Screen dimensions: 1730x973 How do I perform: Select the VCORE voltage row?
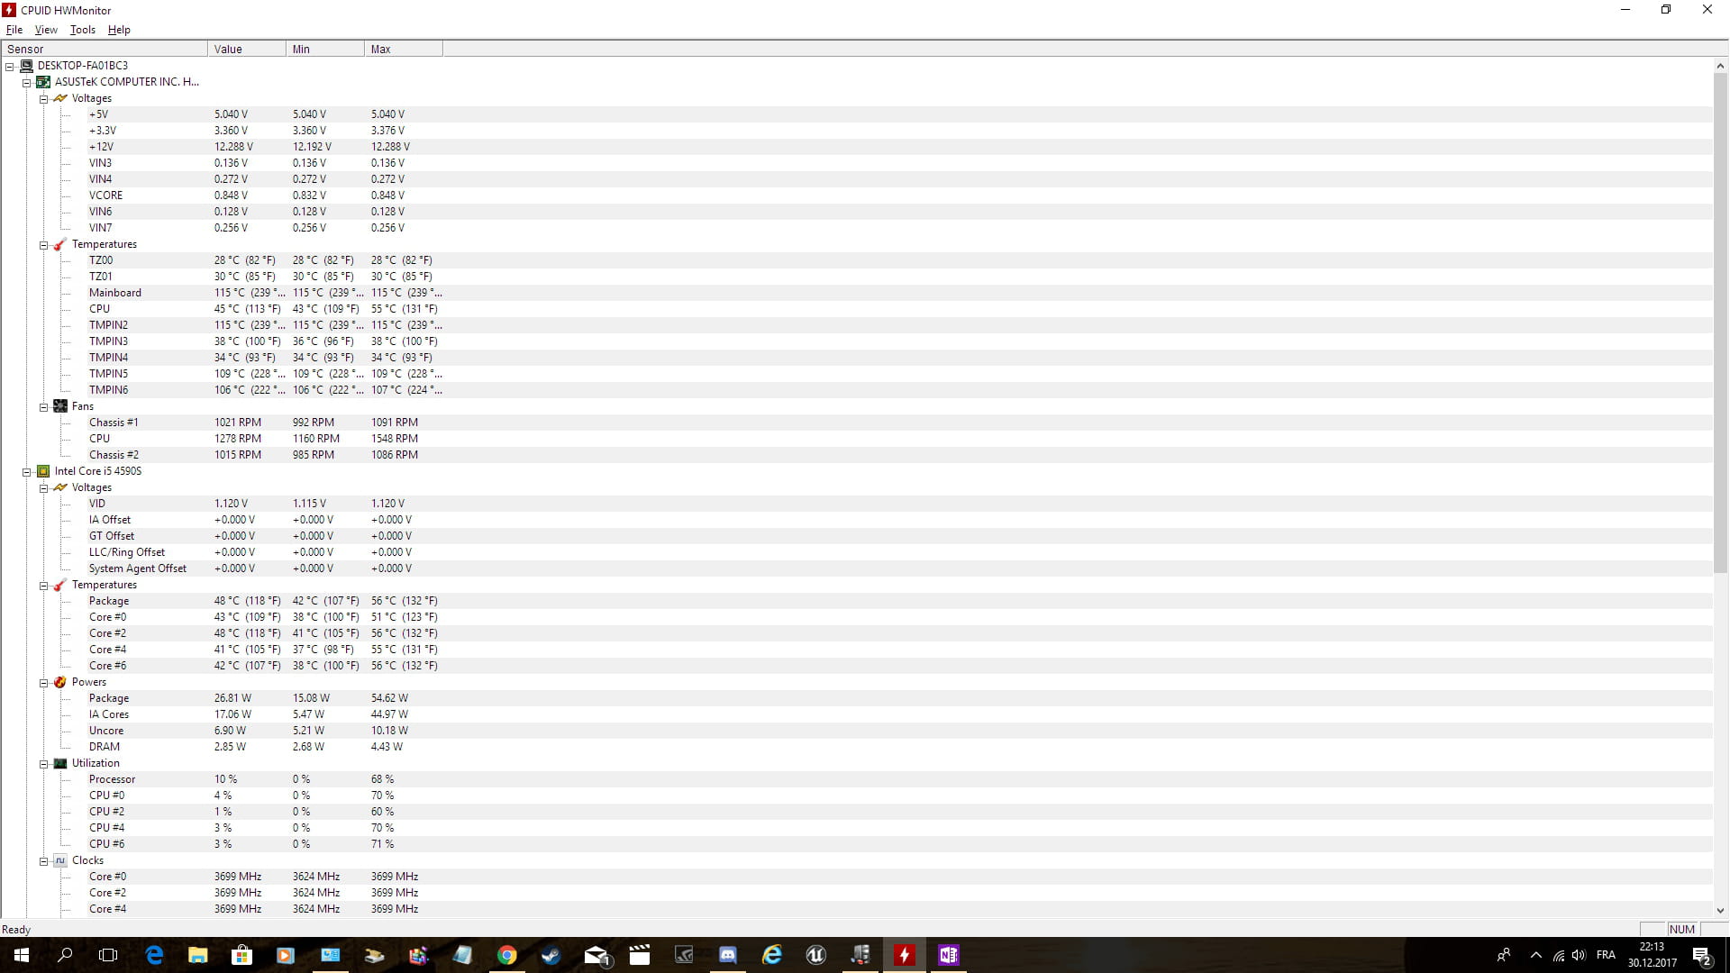[105, 196]
